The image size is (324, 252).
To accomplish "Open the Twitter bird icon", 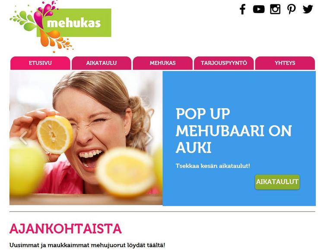I will tap(308, 9).
